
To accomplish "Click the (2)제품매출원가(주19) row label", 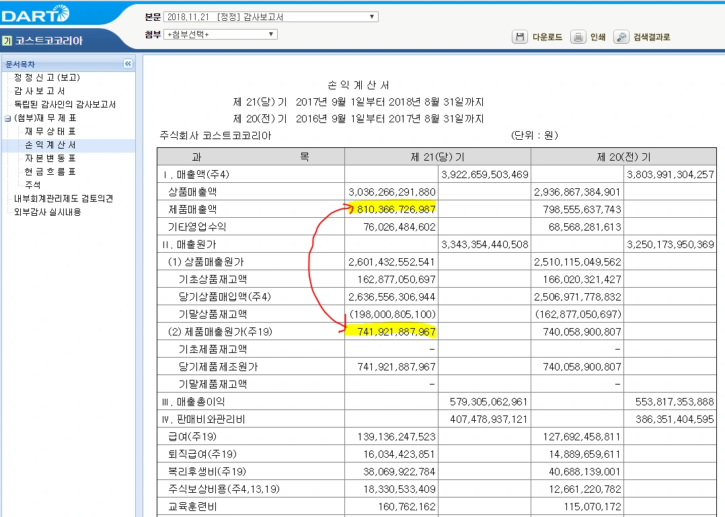I will point(220,331).
